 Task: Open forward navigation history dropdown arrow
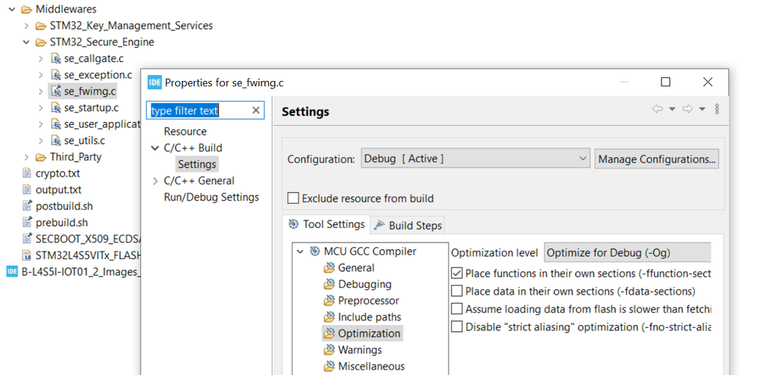[x=702, y=110]
